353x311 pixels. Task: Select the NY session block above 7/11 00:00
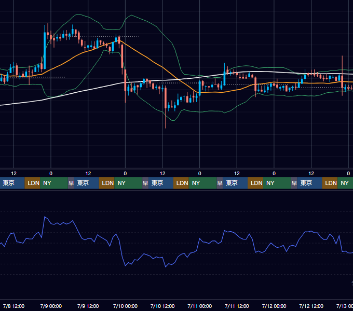pos(202,183)
